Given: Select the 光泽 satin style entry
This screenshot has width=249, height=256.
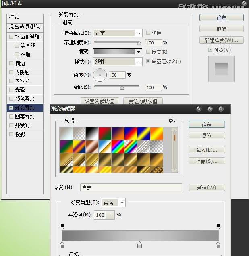Looking at the screenshot, I should coord(25,90).
